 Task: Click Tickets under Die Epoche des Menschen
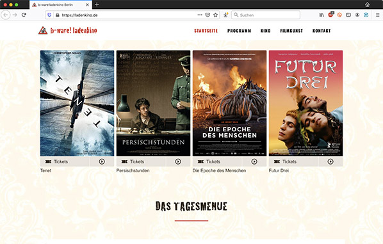coord(217,161)
